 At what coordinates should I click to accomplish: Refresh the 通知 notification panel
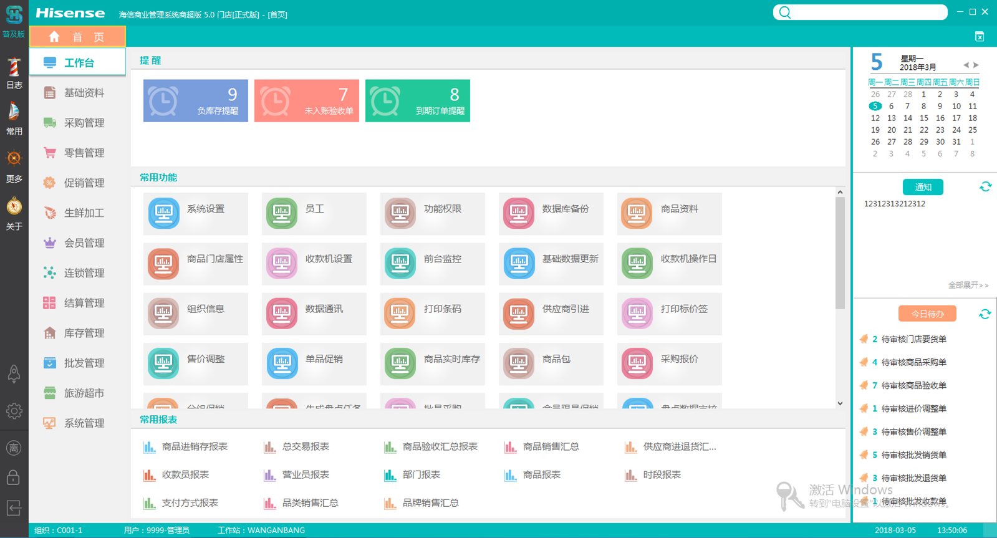(x=985, y=187)
